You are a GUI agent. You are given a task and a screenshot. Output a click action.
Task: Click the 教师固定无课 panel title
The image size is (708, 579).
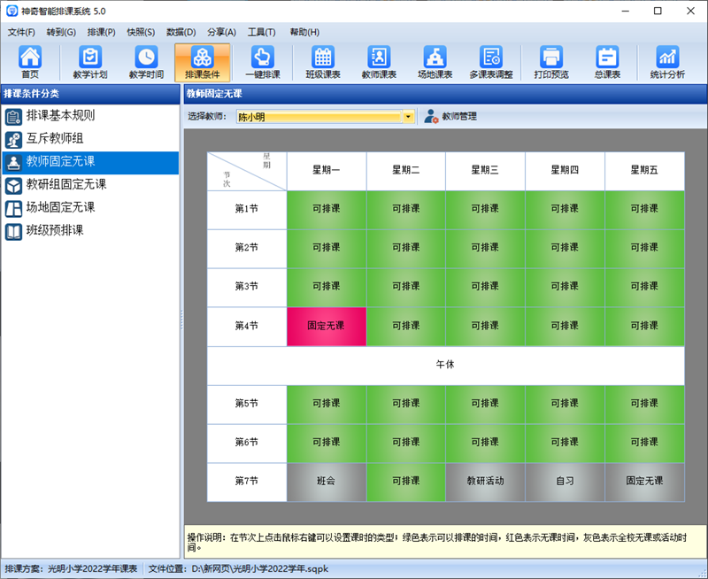point(214,94)
